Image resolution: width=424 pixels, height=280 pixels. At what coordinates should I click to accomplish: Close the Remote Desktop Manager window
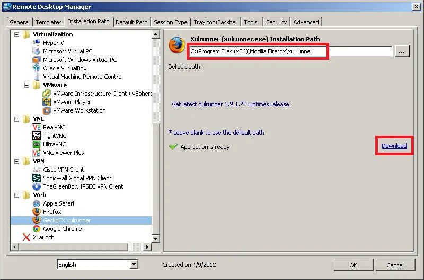[x=416, y=7]
